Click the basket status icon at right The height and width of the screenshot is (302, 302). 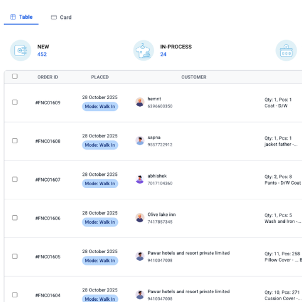coord(286,51)
